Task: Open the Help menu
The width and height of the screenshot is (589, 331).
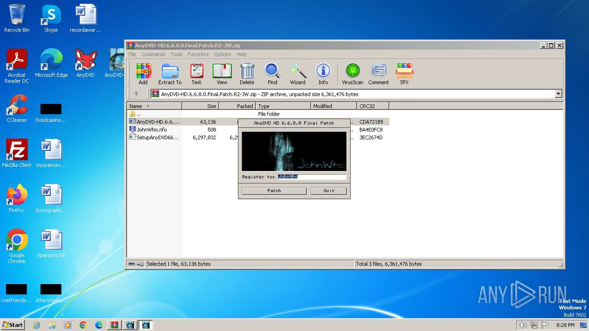Action: 242,54
